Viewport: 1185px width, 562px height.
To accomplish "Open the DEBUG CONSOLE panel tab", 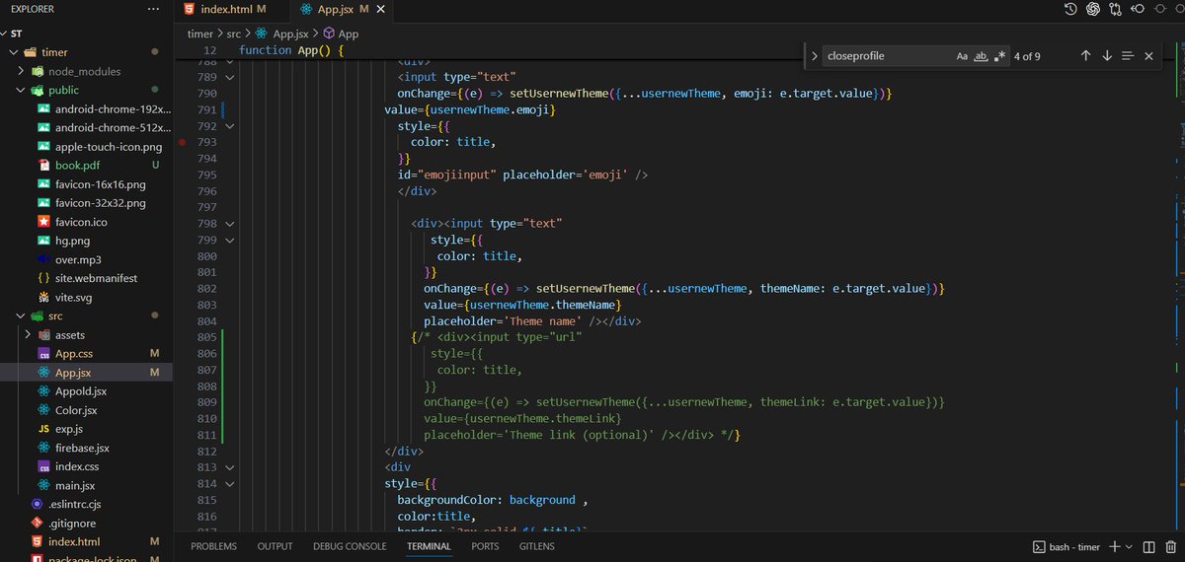I will click(350, 546).
